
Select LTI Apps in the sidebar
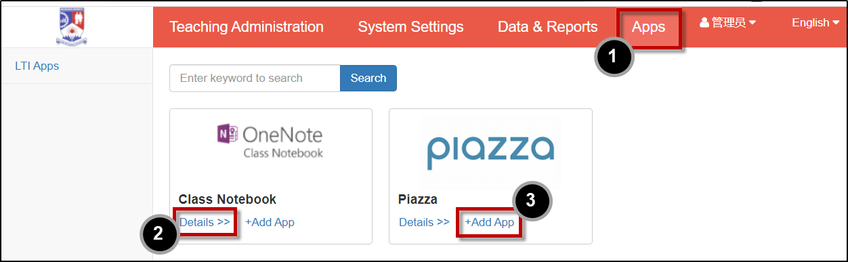[37, 66]
